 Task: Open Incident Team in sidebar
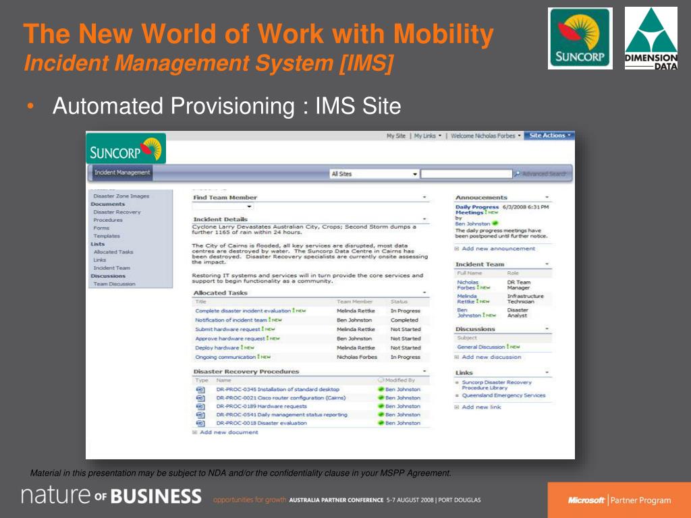111,268
